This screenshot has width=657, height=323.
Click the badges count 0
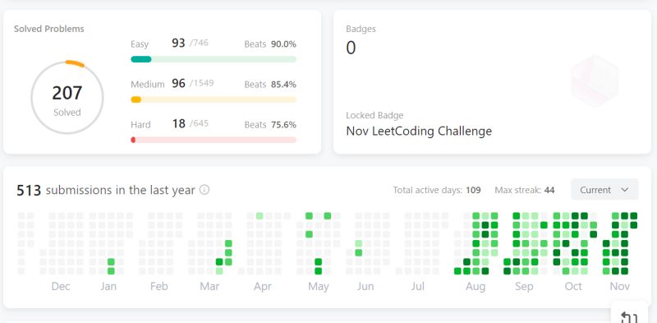pyautogui.click(x=351, y=48)
